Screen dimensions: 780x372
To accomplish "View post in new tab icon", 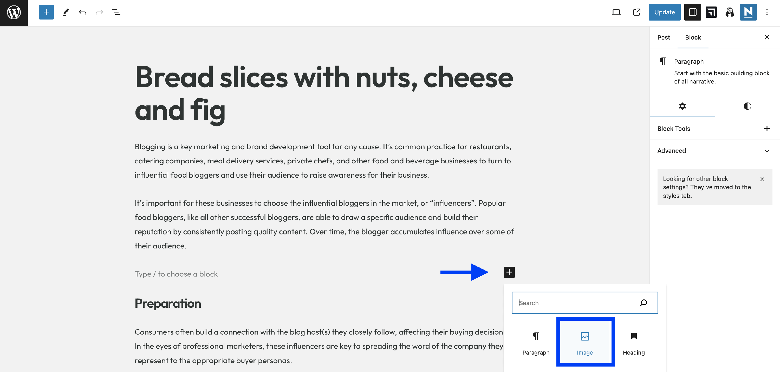I will [636, 12].
